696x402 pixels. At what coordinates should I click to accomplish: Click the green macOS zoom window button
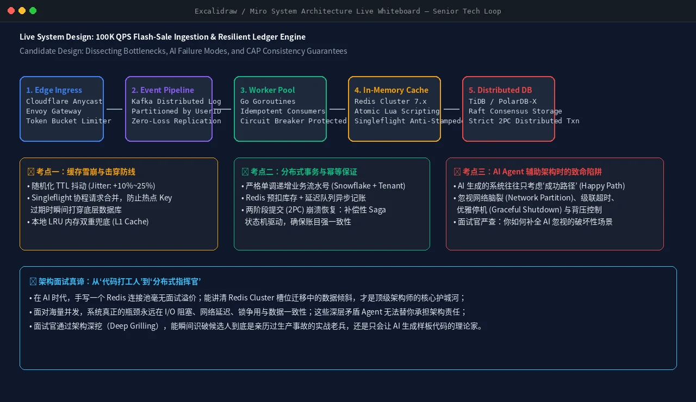(x=33, y=11)
